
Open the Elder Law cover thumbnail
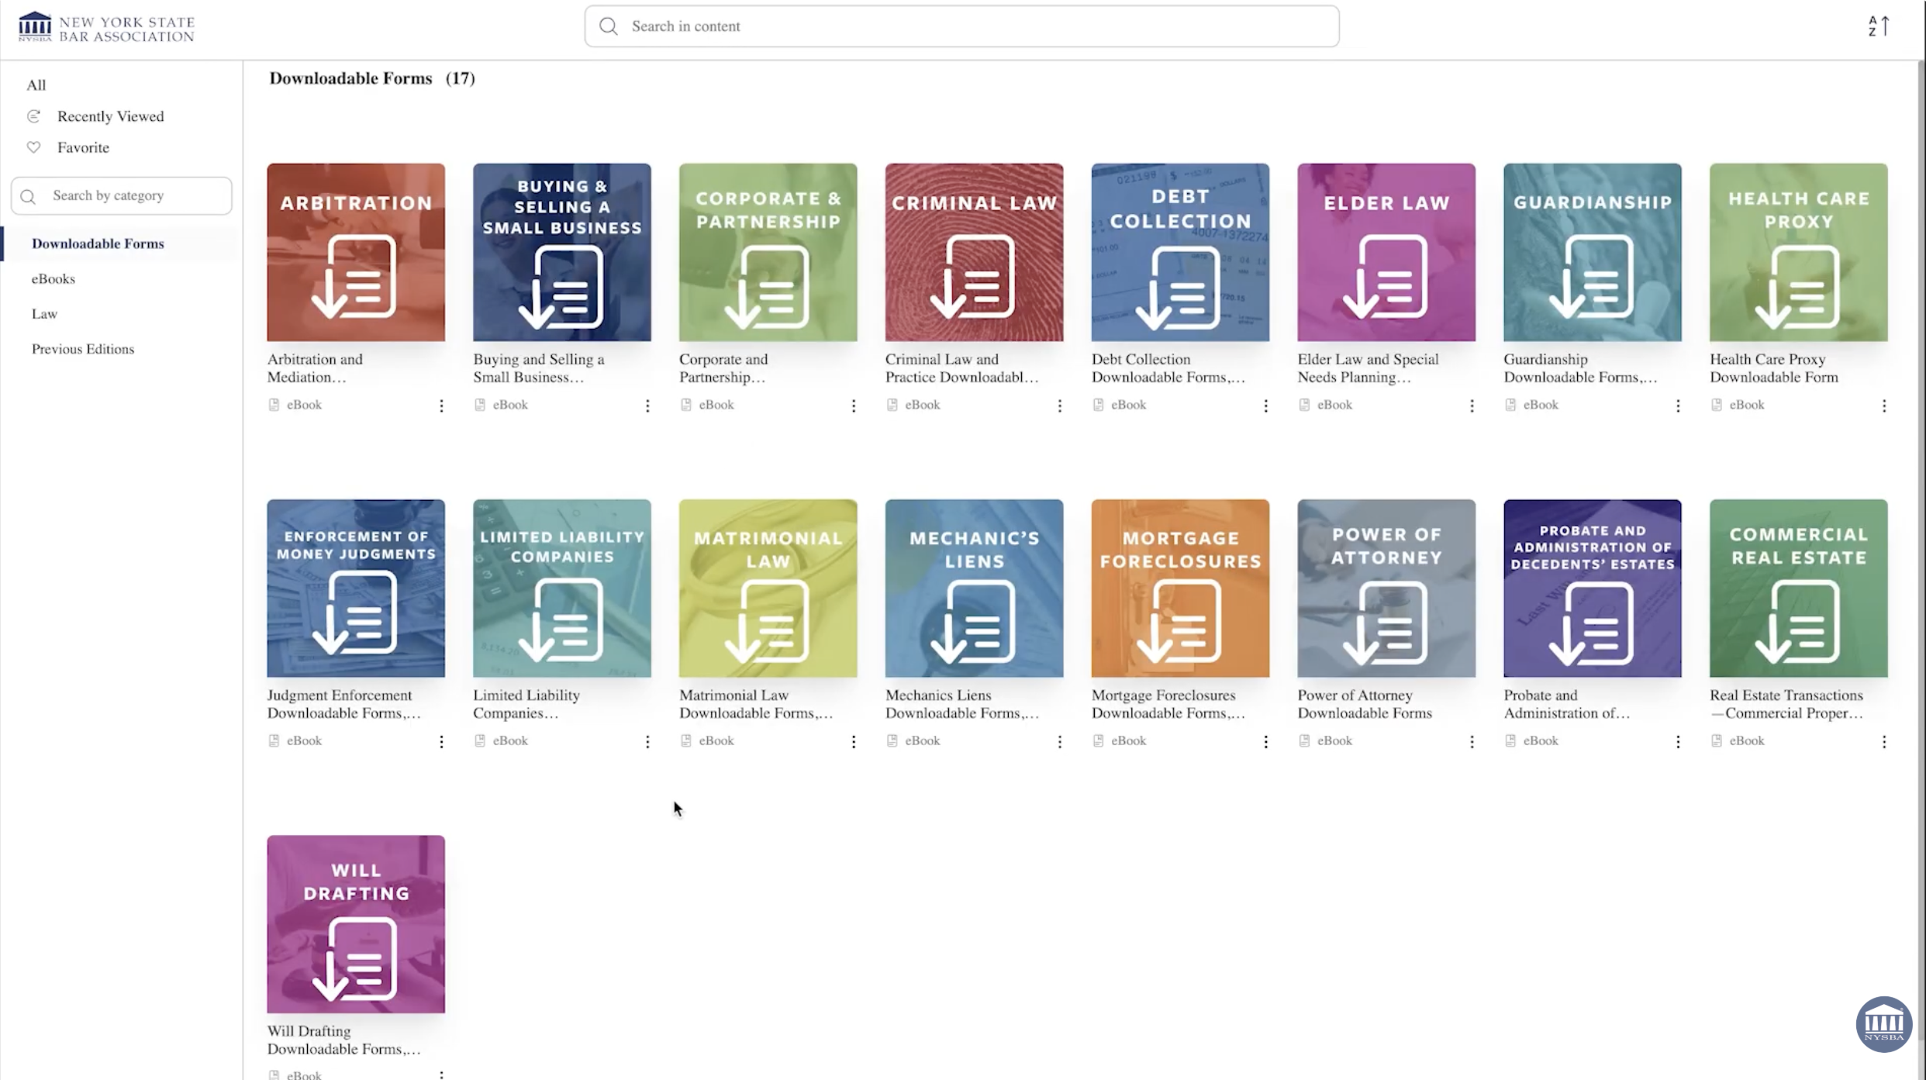1386,252
